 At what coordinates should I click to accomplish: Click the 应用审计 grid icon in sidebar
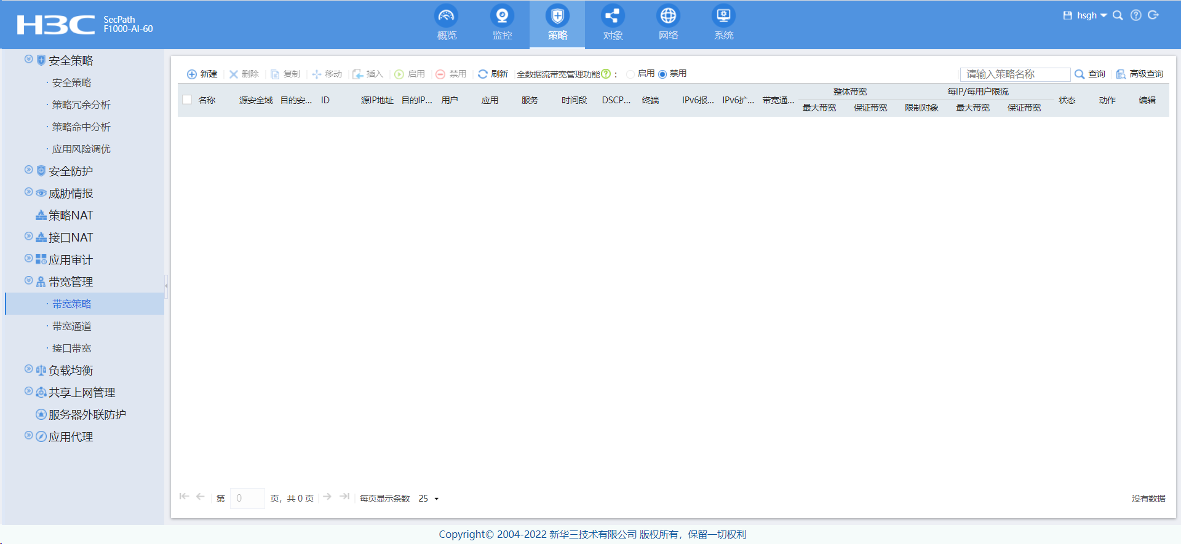coord(41,259)
